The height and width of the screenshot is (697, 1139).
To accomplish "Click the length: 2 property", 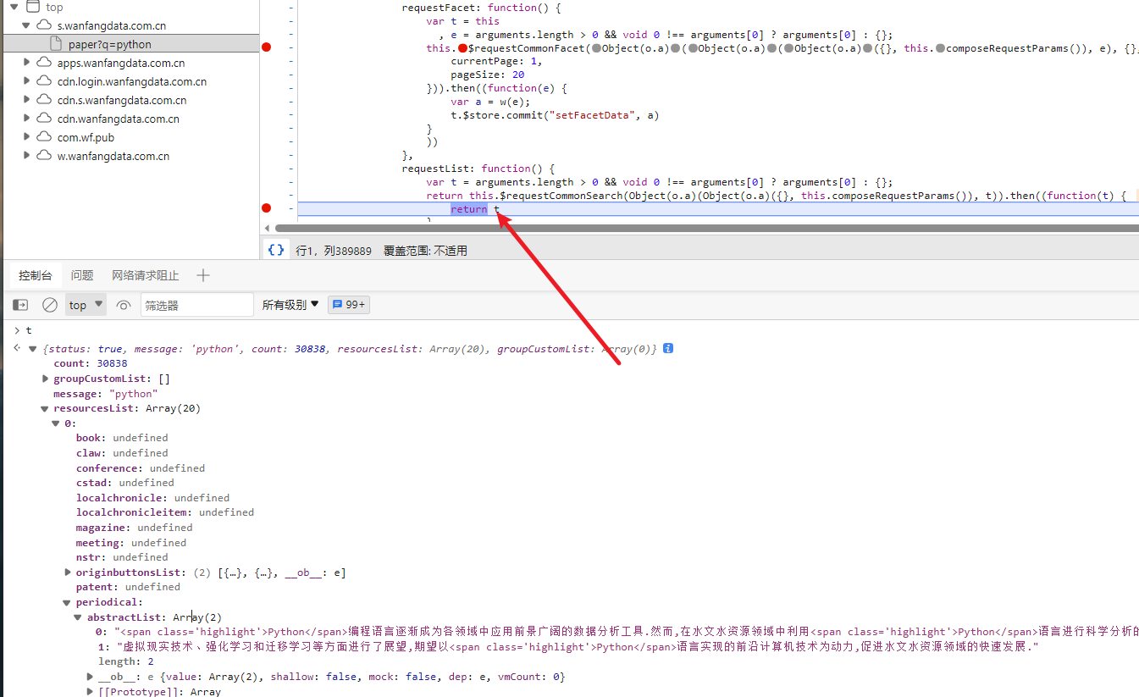I will click(x=126, y=661).
